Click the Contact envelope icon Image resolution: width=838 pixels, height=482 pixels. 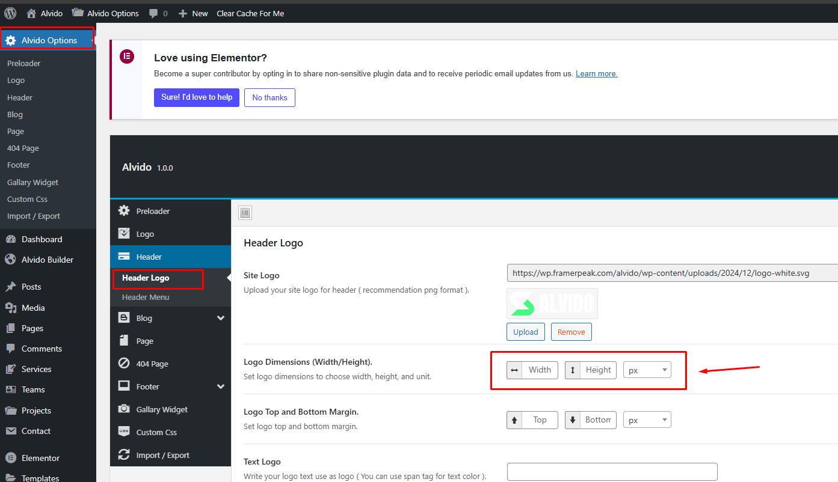point(10,431)
